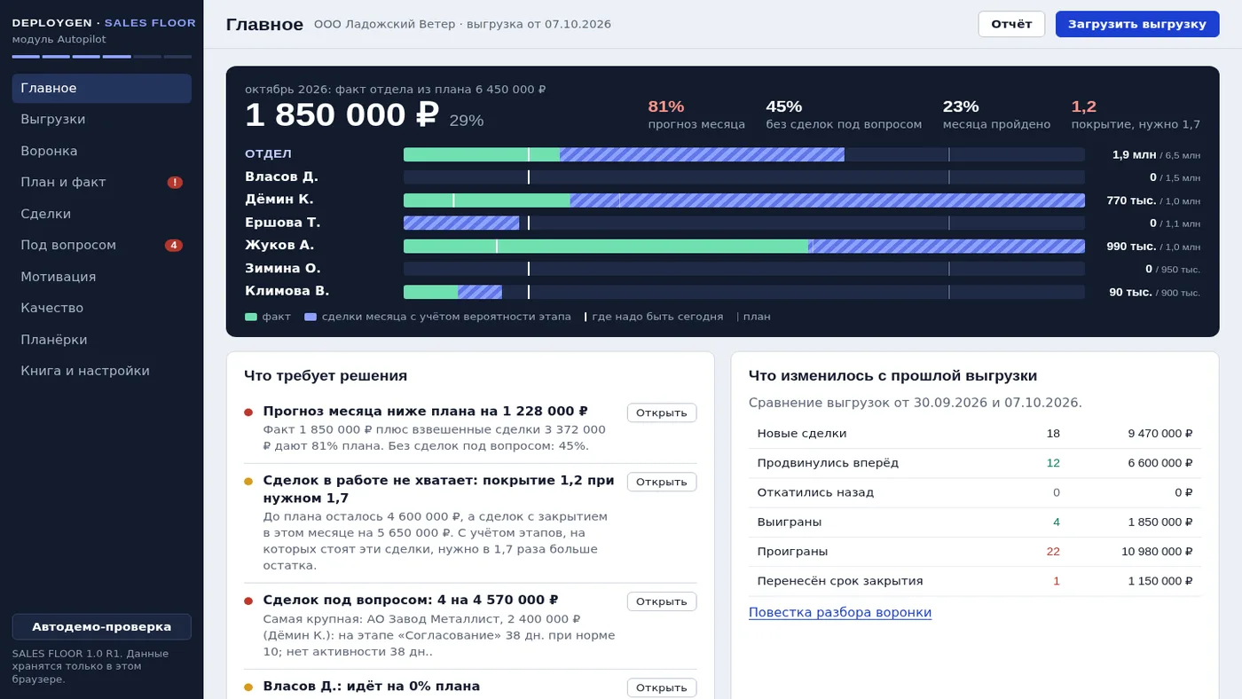
Task: Click the Выиграны row
Action: (x=975, y=522)
